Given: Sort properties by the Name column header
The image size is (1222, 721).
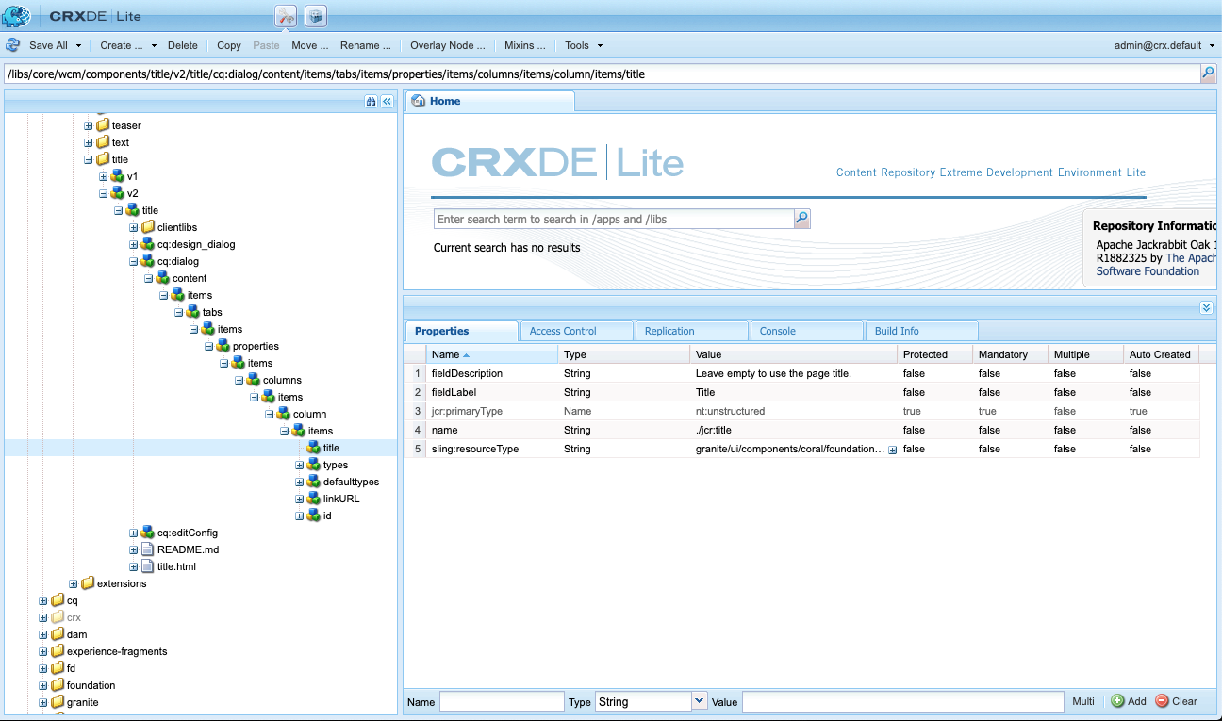Looking at the screenshot, I should pyautogui.click(x=491, y=354).
